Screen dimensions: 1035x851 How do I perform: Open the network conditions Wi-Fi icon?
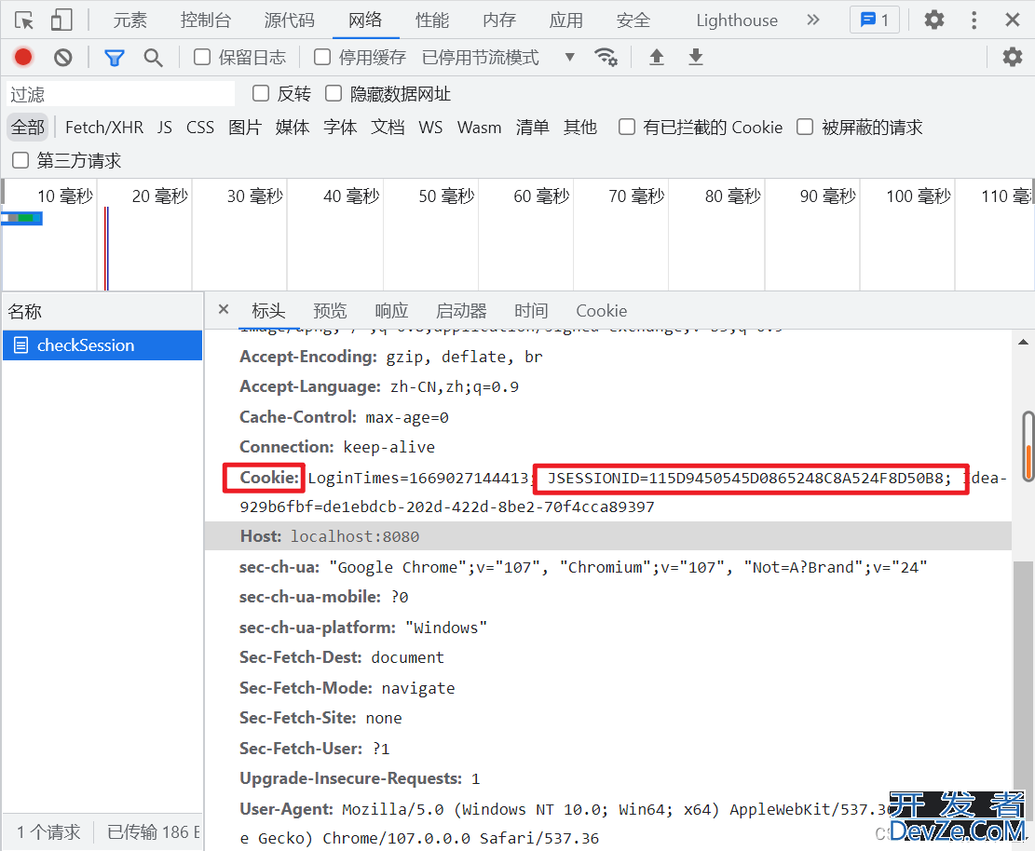pos(606,58)
